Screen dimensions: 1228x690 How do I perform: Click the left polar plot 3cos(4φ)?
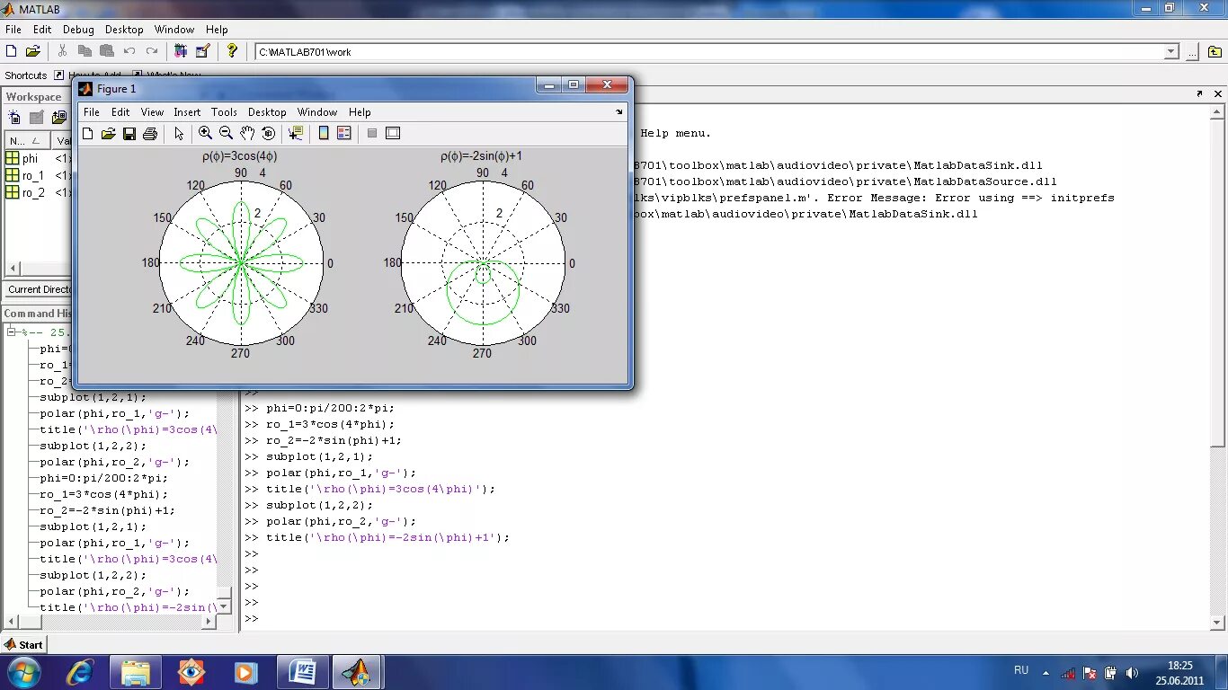click(241, 263)
